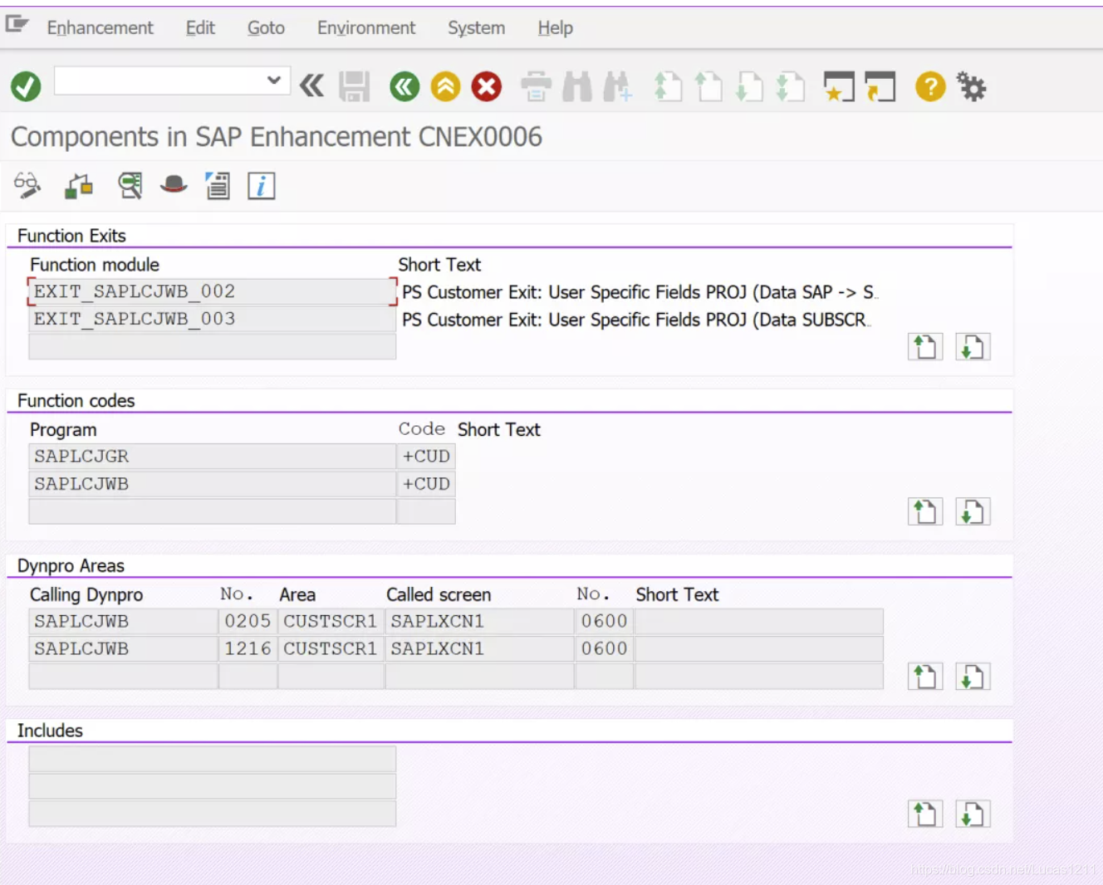
Task: Click the yellow Exit up-arrow icon
Action: [446, 86]
